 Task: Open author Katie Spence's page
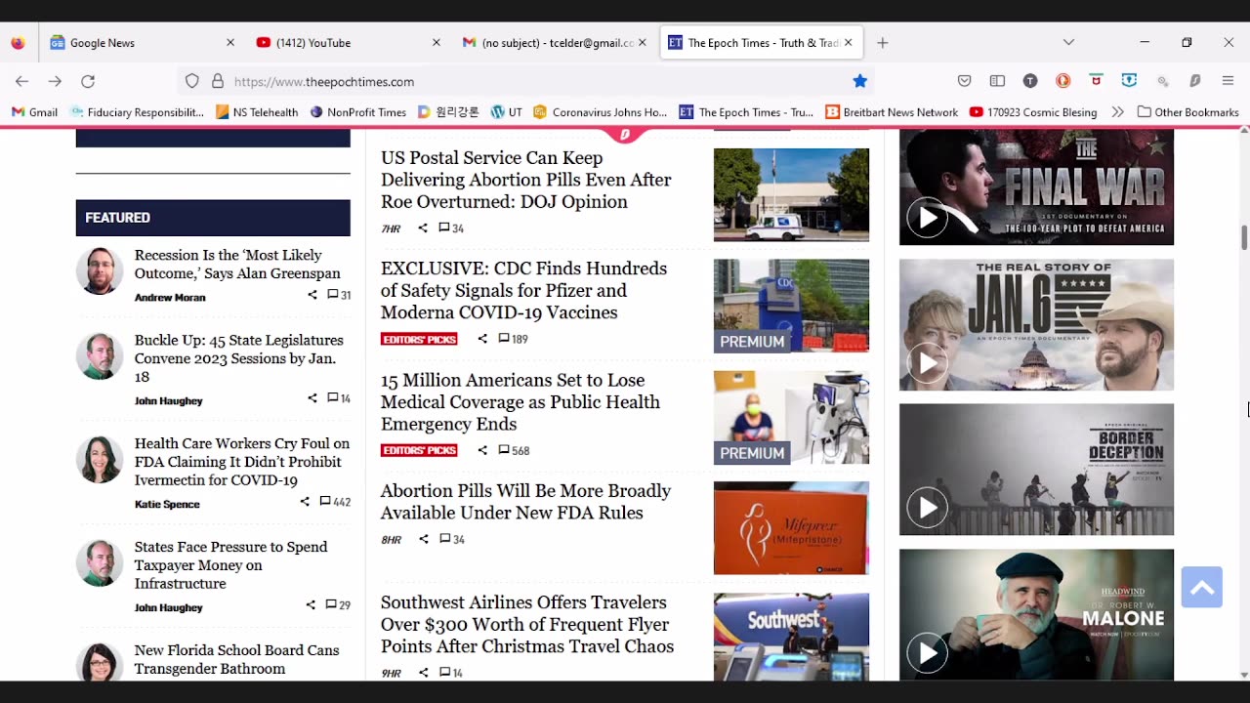[167, 504]
